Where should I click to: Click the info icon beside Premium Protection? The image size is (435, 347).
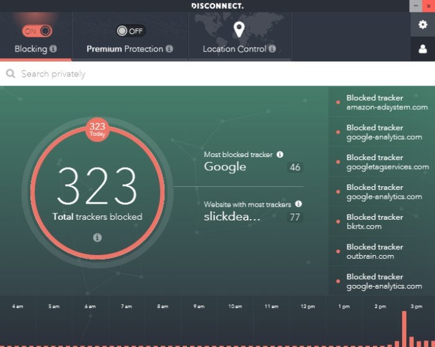169,49
